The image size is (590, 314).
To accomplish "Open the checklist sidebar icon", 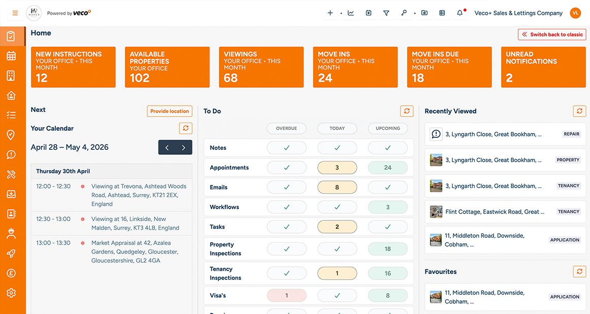I will coord(11,115).
